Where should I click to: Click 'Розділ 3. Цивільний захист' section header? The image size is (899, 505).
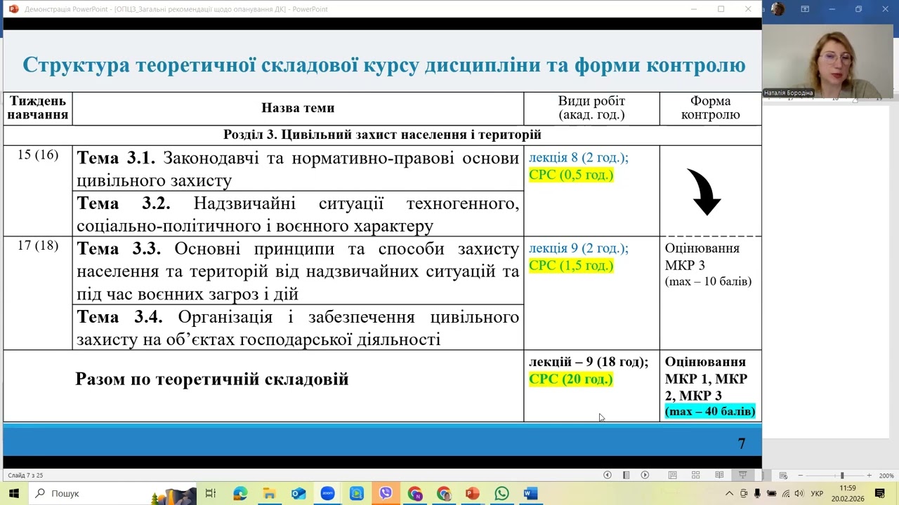(x=382, y=135)
